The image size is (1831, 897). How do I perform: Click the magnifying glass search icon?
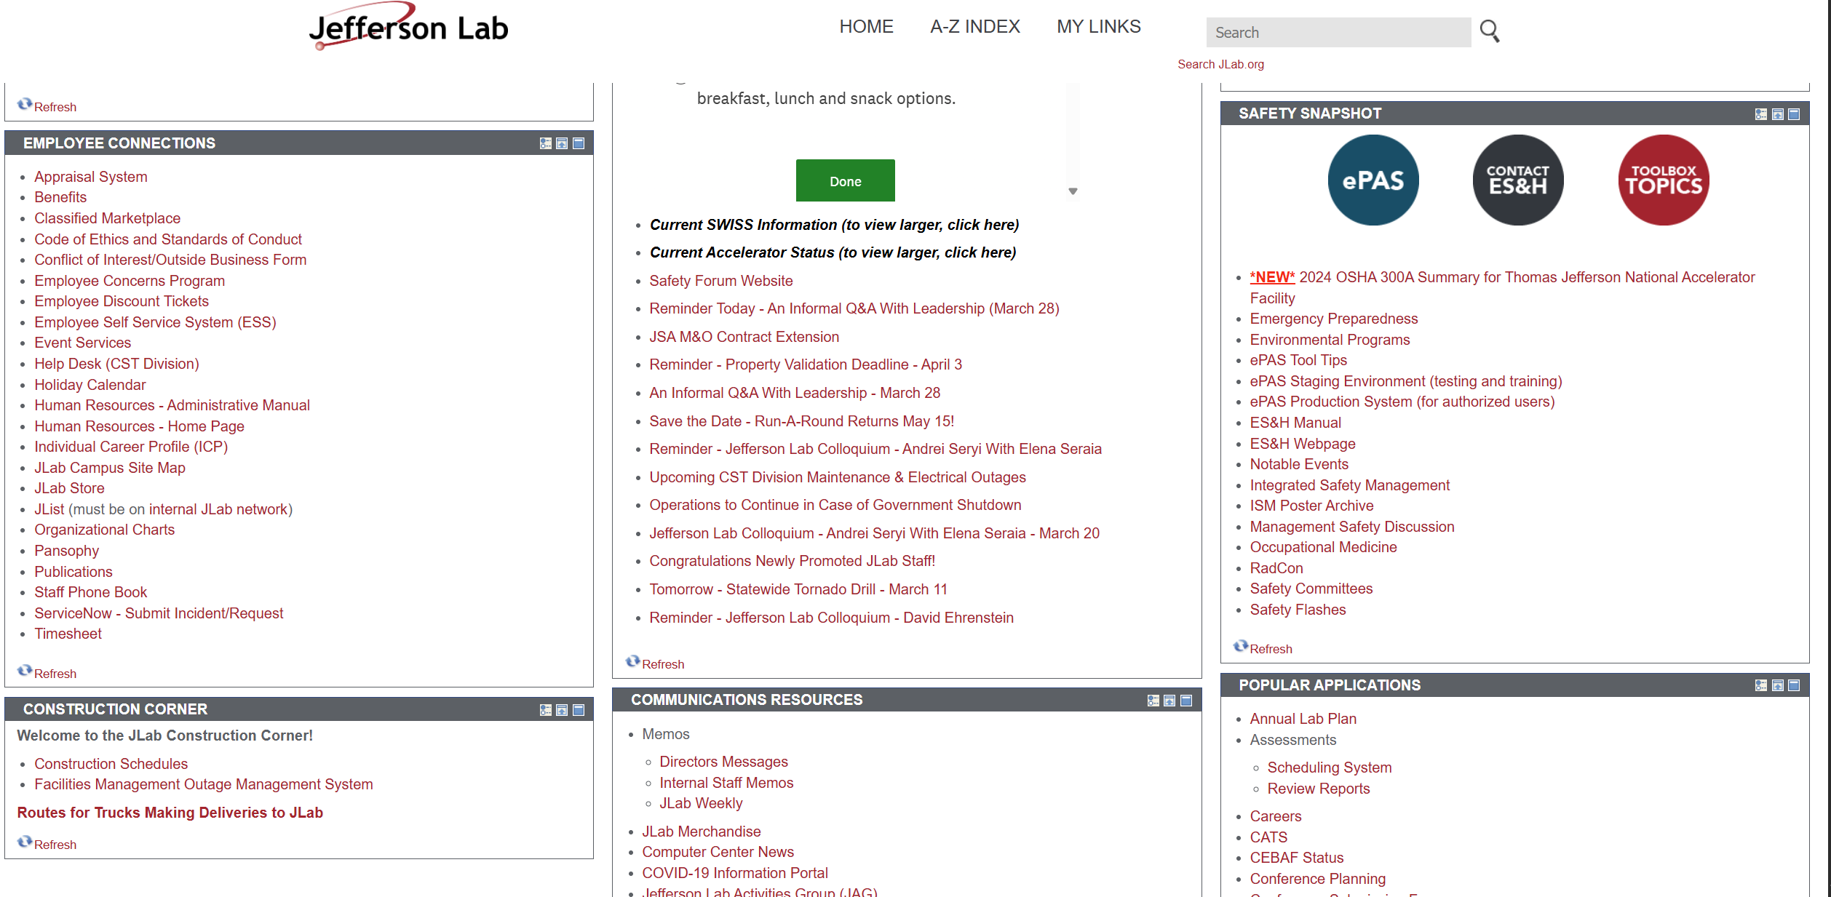(x=1490, y=31)
